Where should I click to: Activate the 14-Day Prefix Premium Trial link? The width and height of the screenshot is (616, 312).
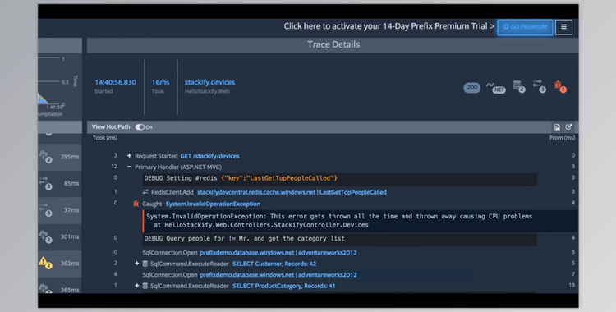pos(389,26)
